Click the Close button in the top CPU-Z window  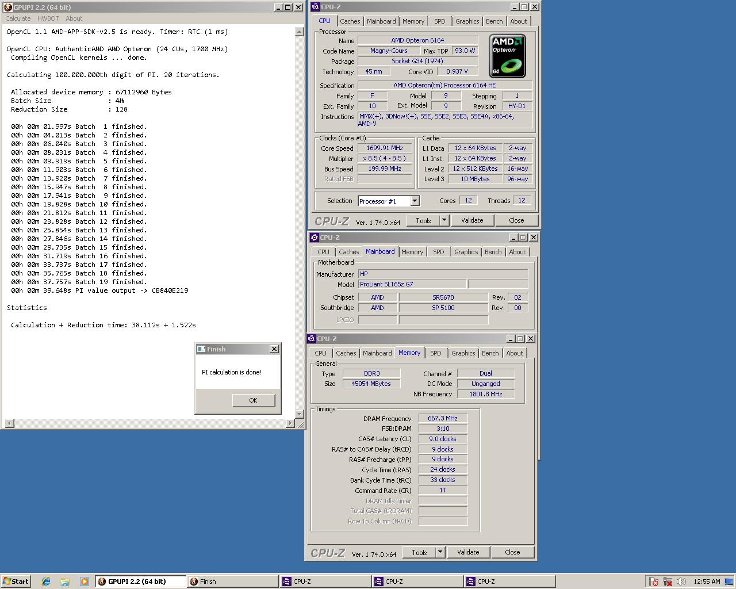pyautogui.click(x=516, y=220)
